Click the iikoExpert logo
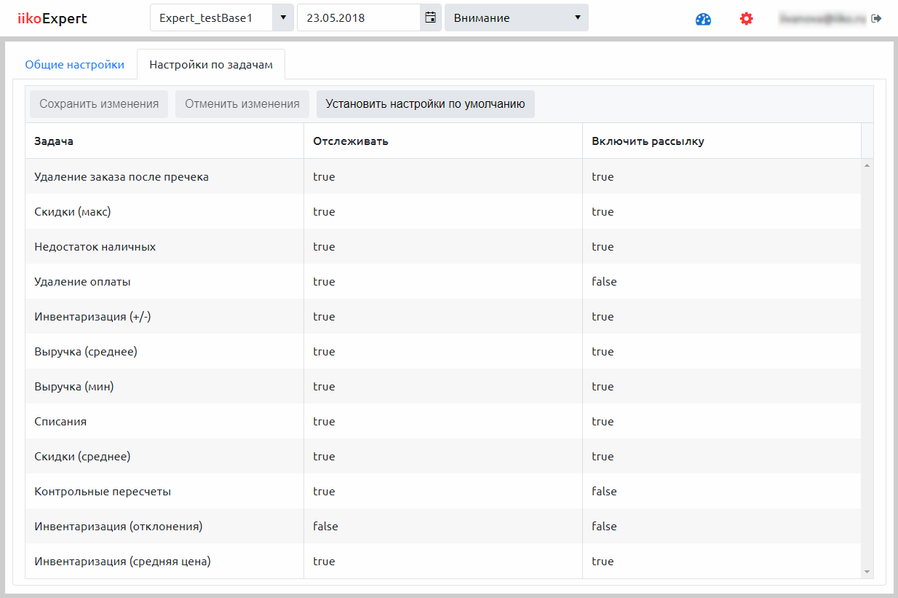This screenshot has height=598, width=898. [x=52, y=19]
